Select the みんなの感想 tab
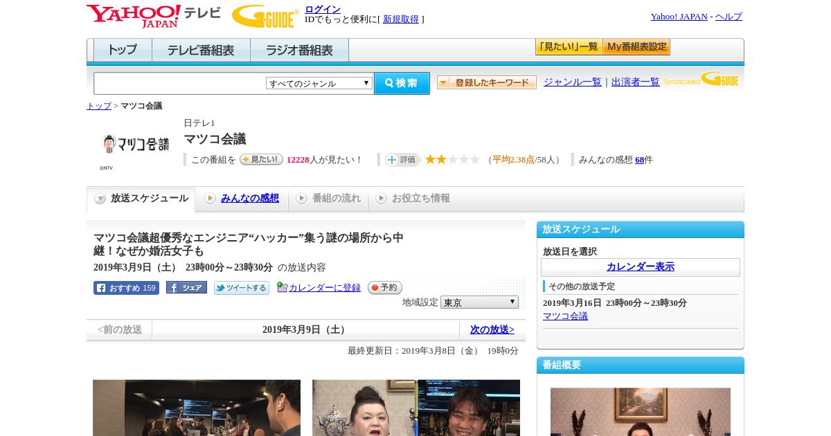831x436 pixels. [242, 199]
